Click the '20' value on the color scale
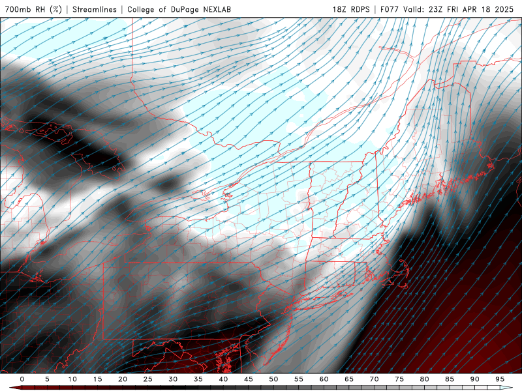 (x=123, y=379)
